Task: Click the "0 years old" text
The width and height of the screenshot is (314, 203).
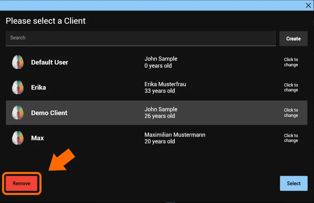Action: (x=158, y=66)
